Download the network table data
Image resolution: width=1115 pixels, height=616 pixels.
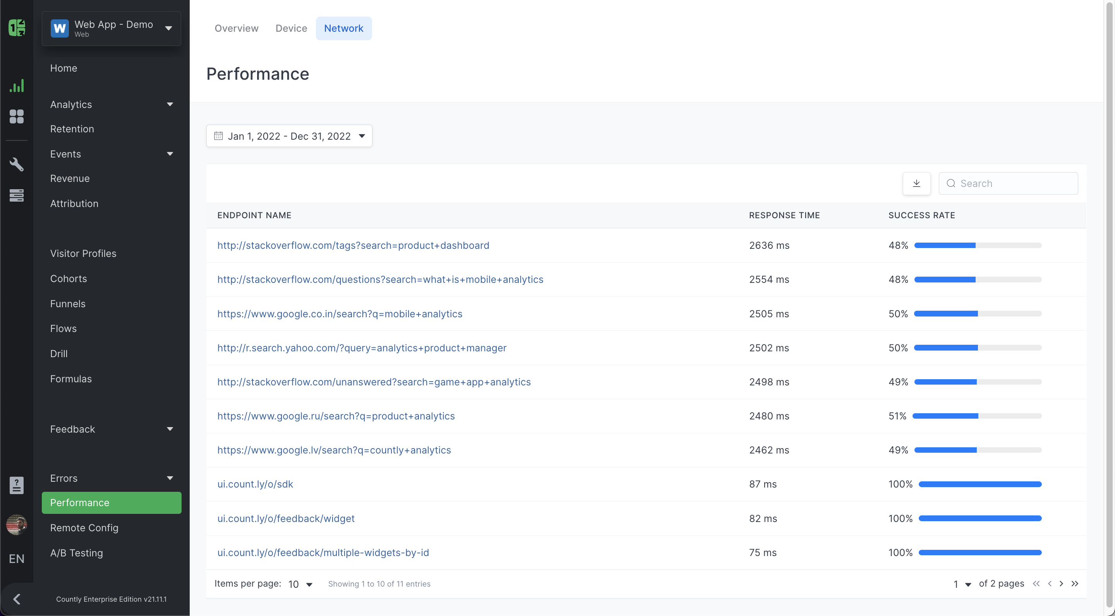pos(916,183)
